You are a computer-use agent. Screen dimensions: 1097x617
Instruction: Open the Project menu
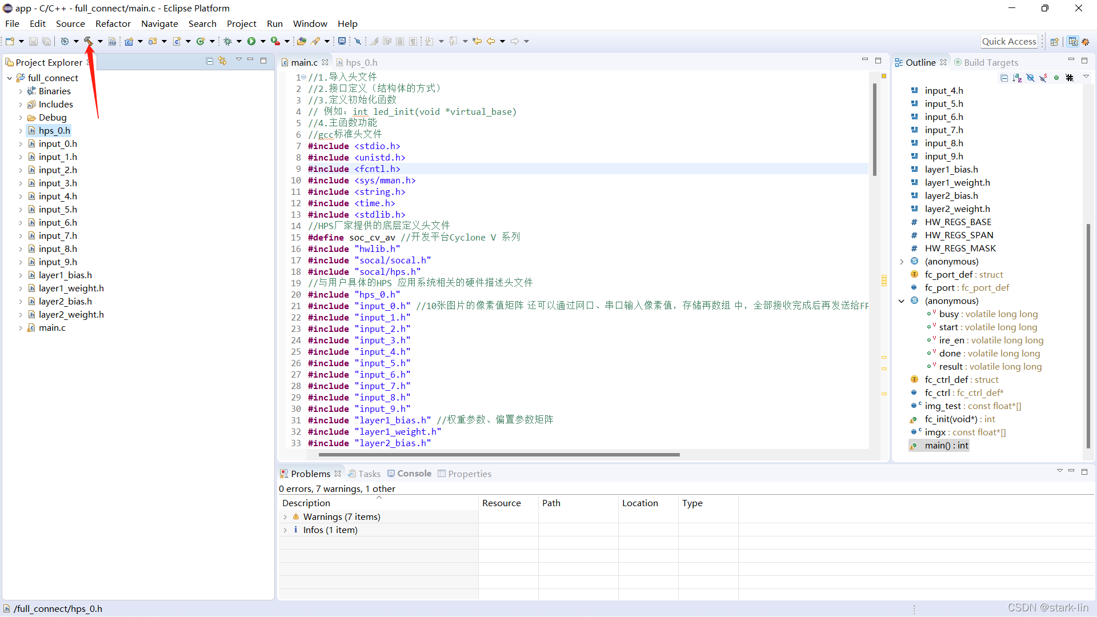pyautogui.click(x=241, y=23)
